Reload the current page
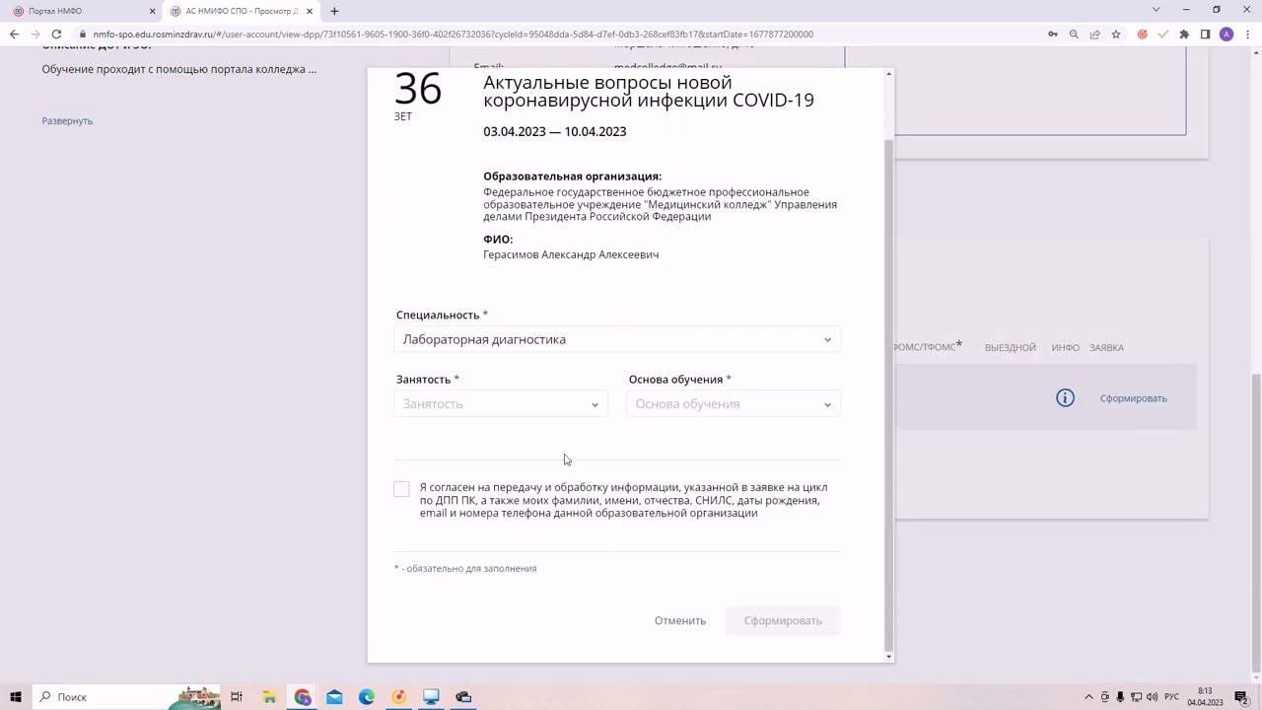Screen dimensions: 1262x710 click(x=56, y=35)
